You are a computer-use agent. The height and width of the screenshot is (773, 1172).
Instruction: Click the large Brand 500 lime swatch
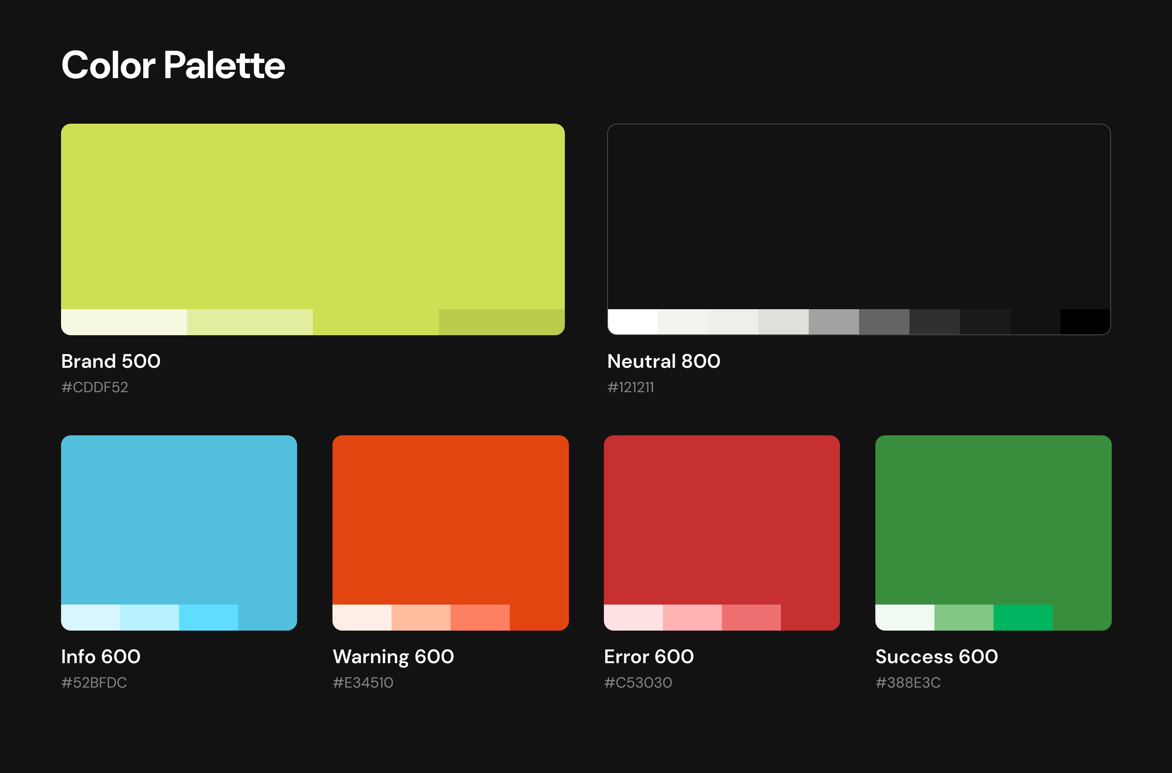coord(313,216)
